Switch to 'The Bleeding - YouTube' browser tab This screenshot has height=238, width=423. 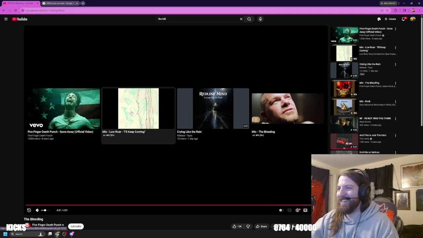[x=20, y=3]
